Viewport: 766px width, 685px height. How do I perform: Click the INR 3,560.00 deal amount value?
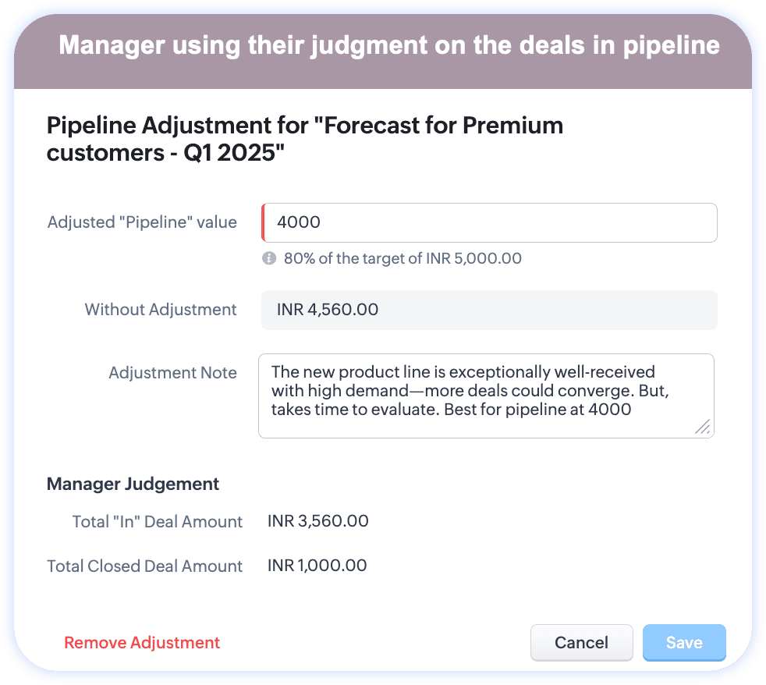[318, 521]
